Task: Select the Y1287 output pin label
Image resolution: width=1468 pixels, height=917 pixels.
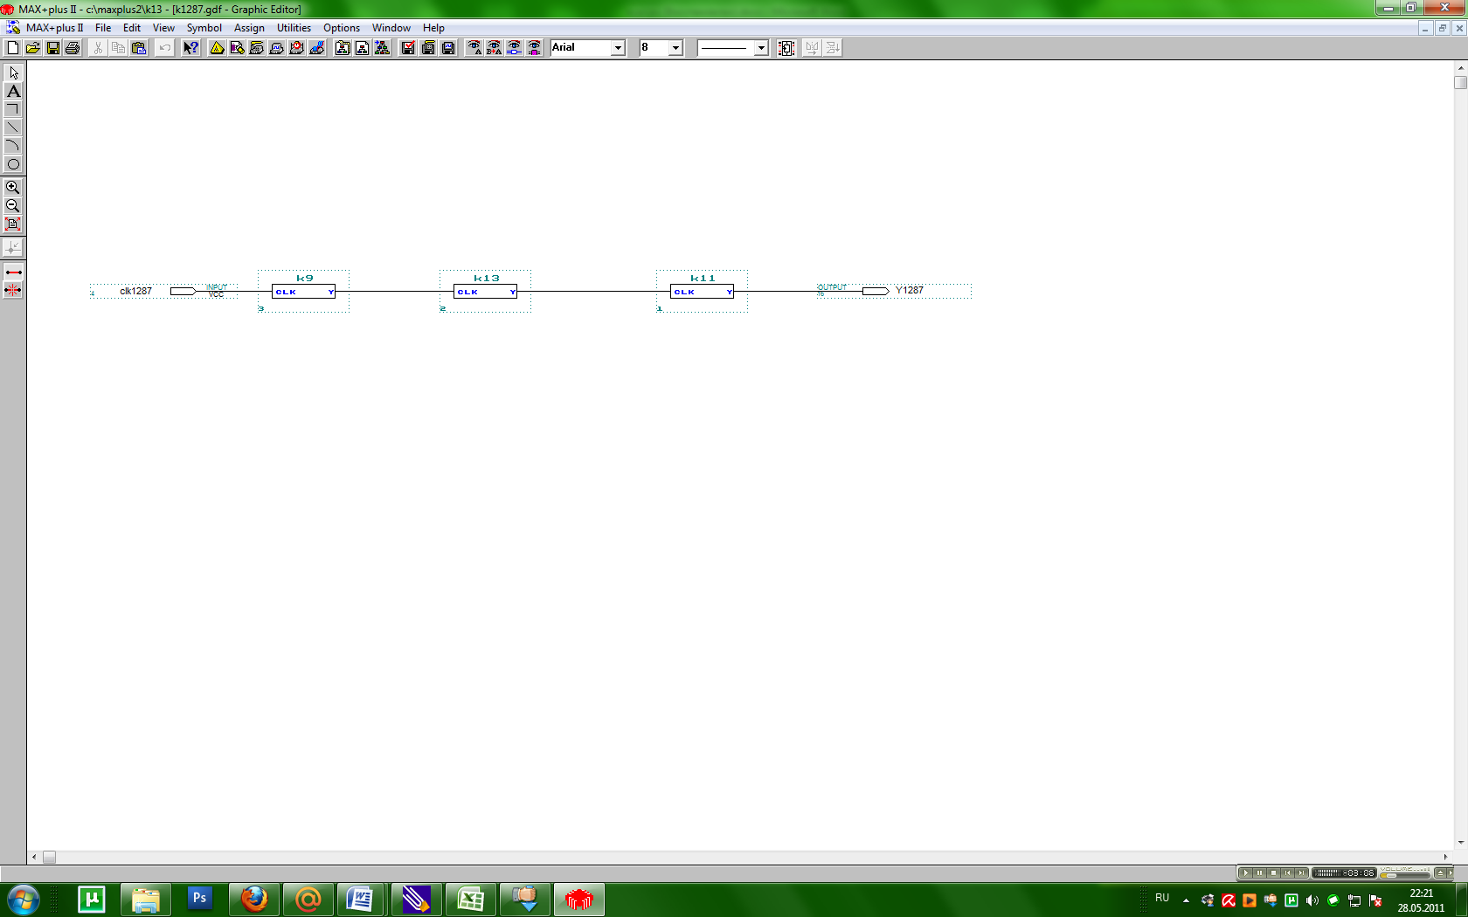Action: tap(909, 290)
